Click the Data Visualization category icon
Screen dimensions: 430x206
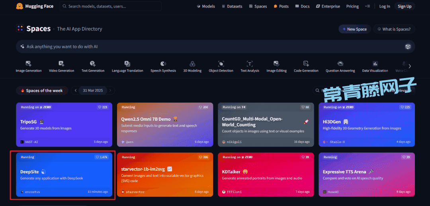[375, 64]
